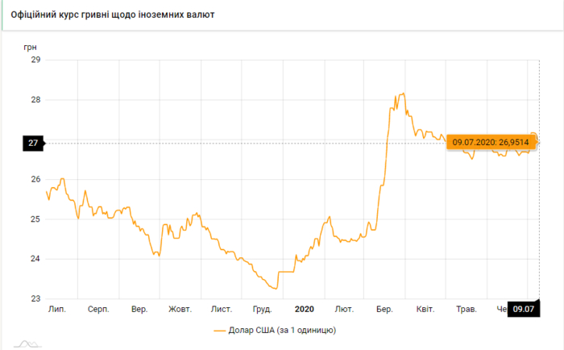Click the 29 value on the vertical axis
564x350 pixels.
(35, 60)
